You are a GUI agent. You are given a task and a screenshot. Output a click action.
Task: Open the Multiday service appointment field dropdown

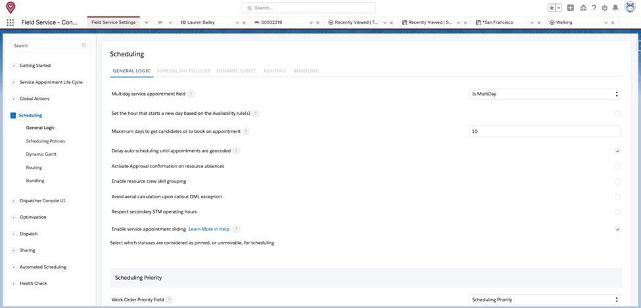click(x=544, y=94)
